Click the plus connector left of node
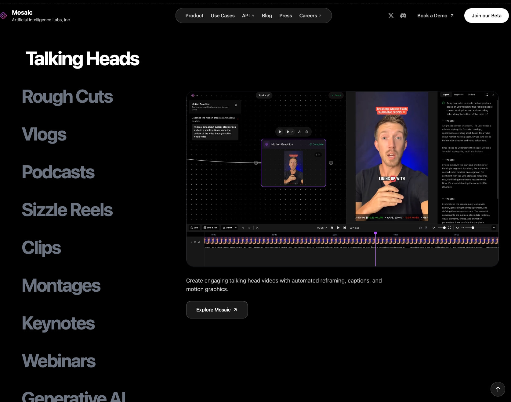 (x=256, y=163)
